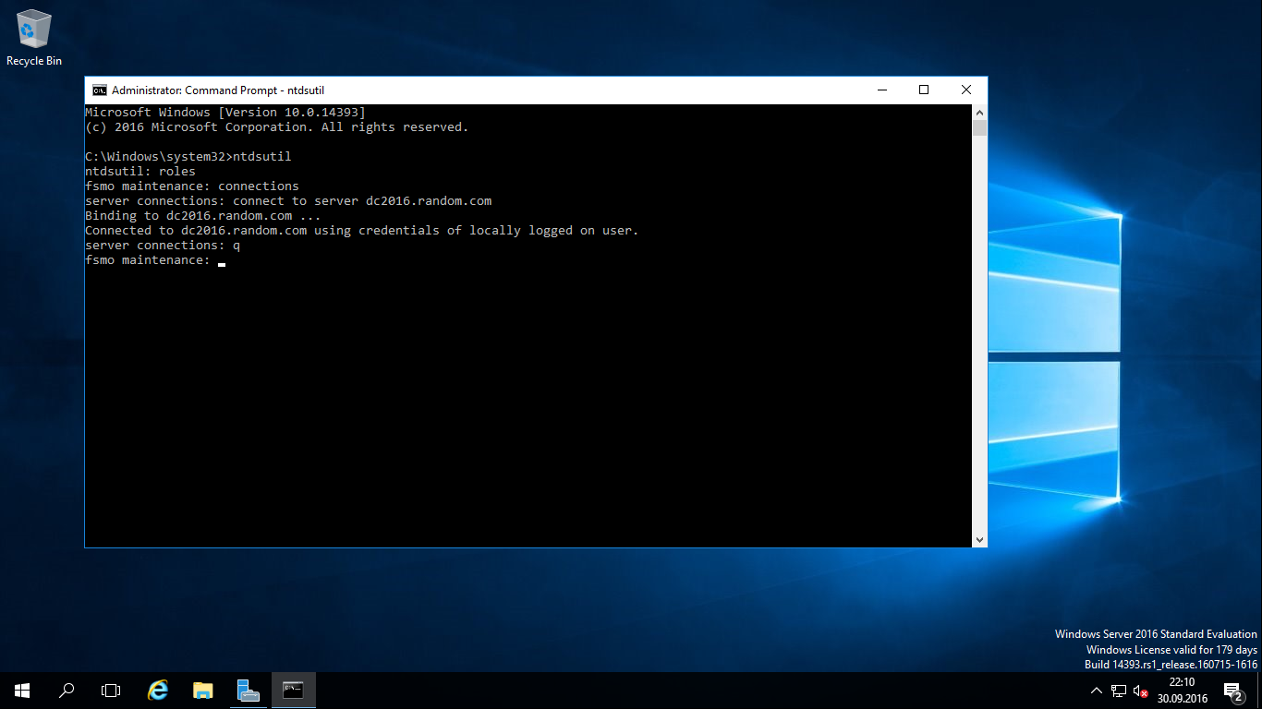Open taskbar search magnifier
The height and width of the screenshot is (709, 1262).
[x=67, y=691]
